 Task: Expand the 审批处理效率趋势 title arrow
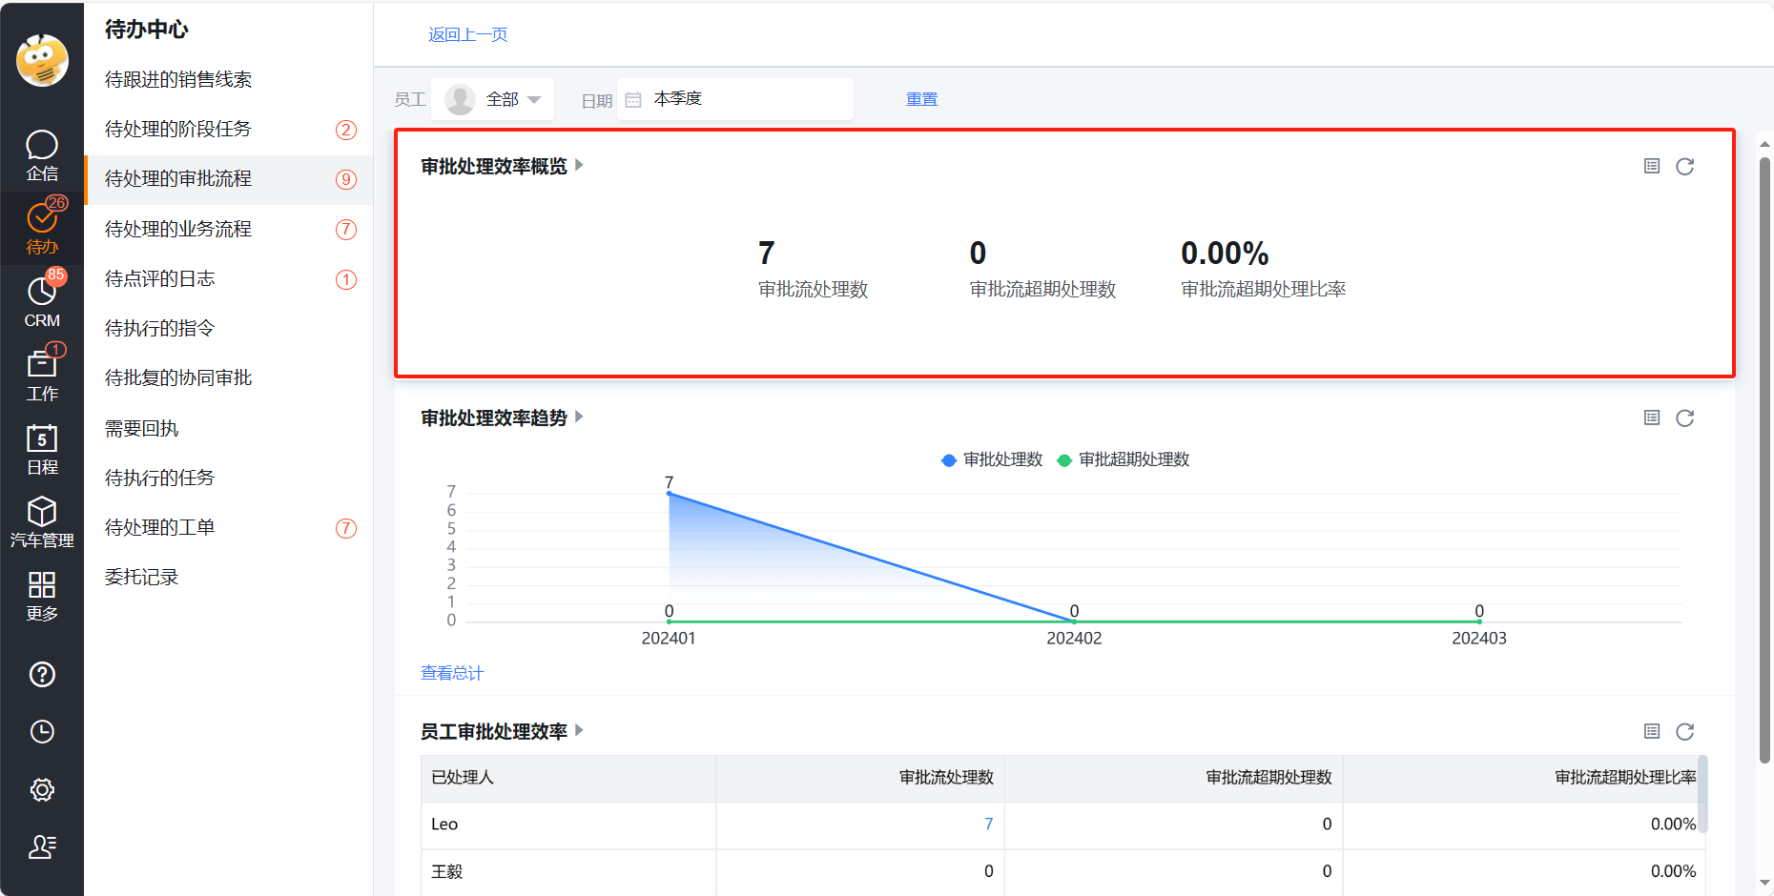pos(579,417)
